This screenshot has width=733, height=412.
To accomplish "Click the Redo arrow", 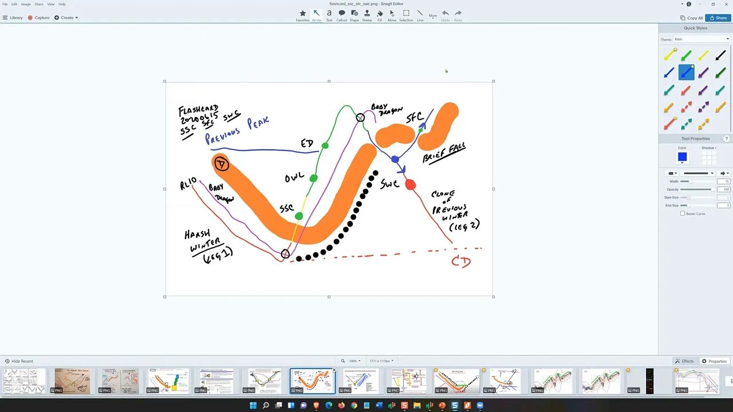I will 458,15.
